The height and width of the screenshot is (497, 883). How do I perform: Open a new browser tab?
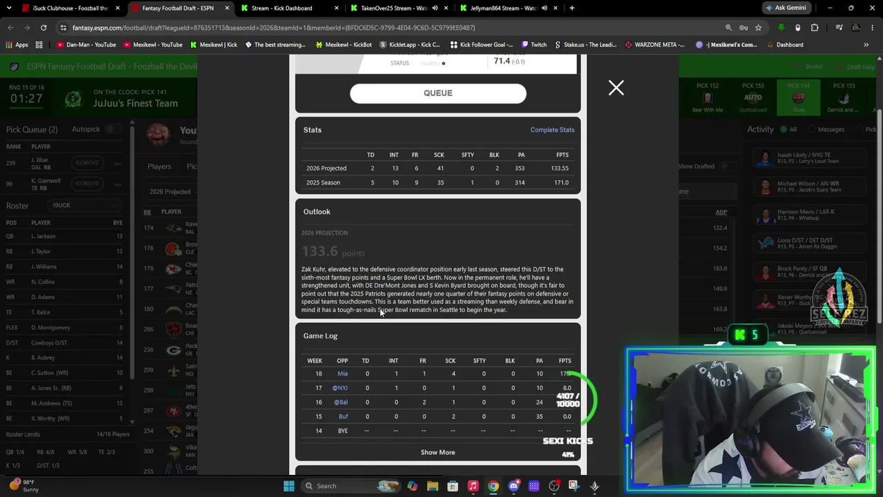pos(572,8)
